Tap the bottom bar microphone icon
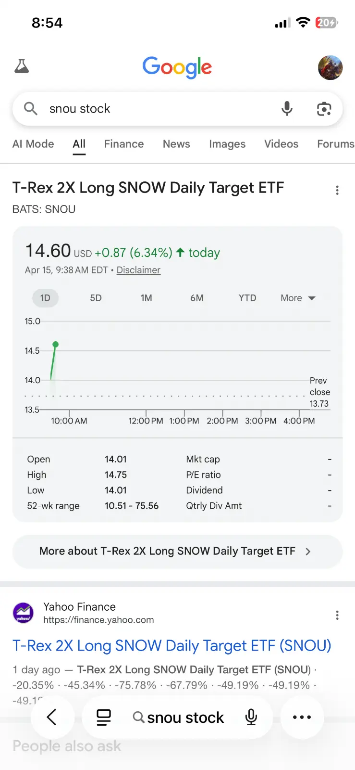 [x=251, y=717]
